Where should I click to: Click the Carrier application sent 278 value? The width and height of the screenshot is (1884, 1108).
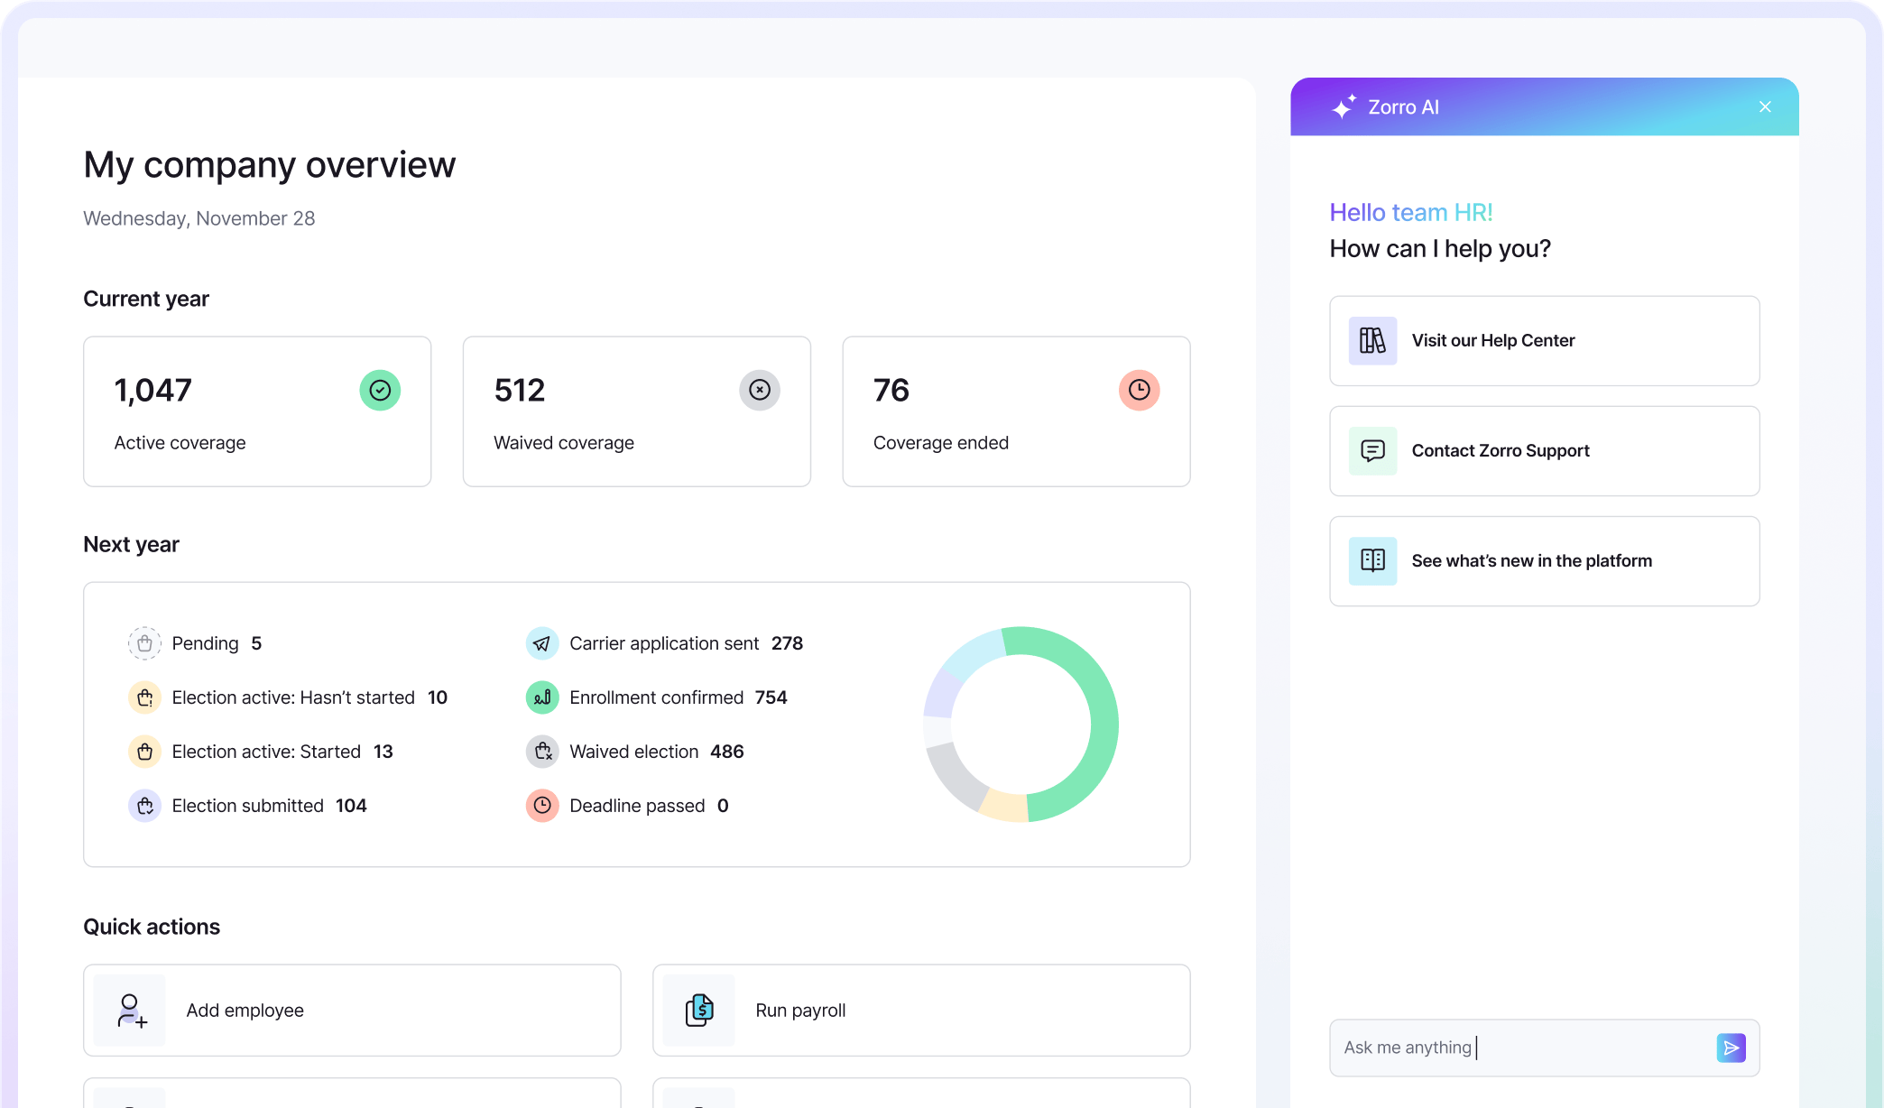click(787, 643)
